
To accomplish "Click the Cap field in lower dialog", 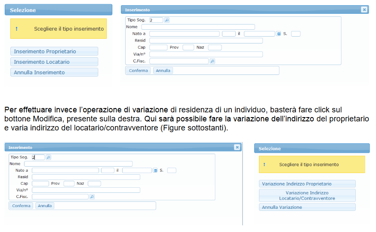I will pos(40,183).
